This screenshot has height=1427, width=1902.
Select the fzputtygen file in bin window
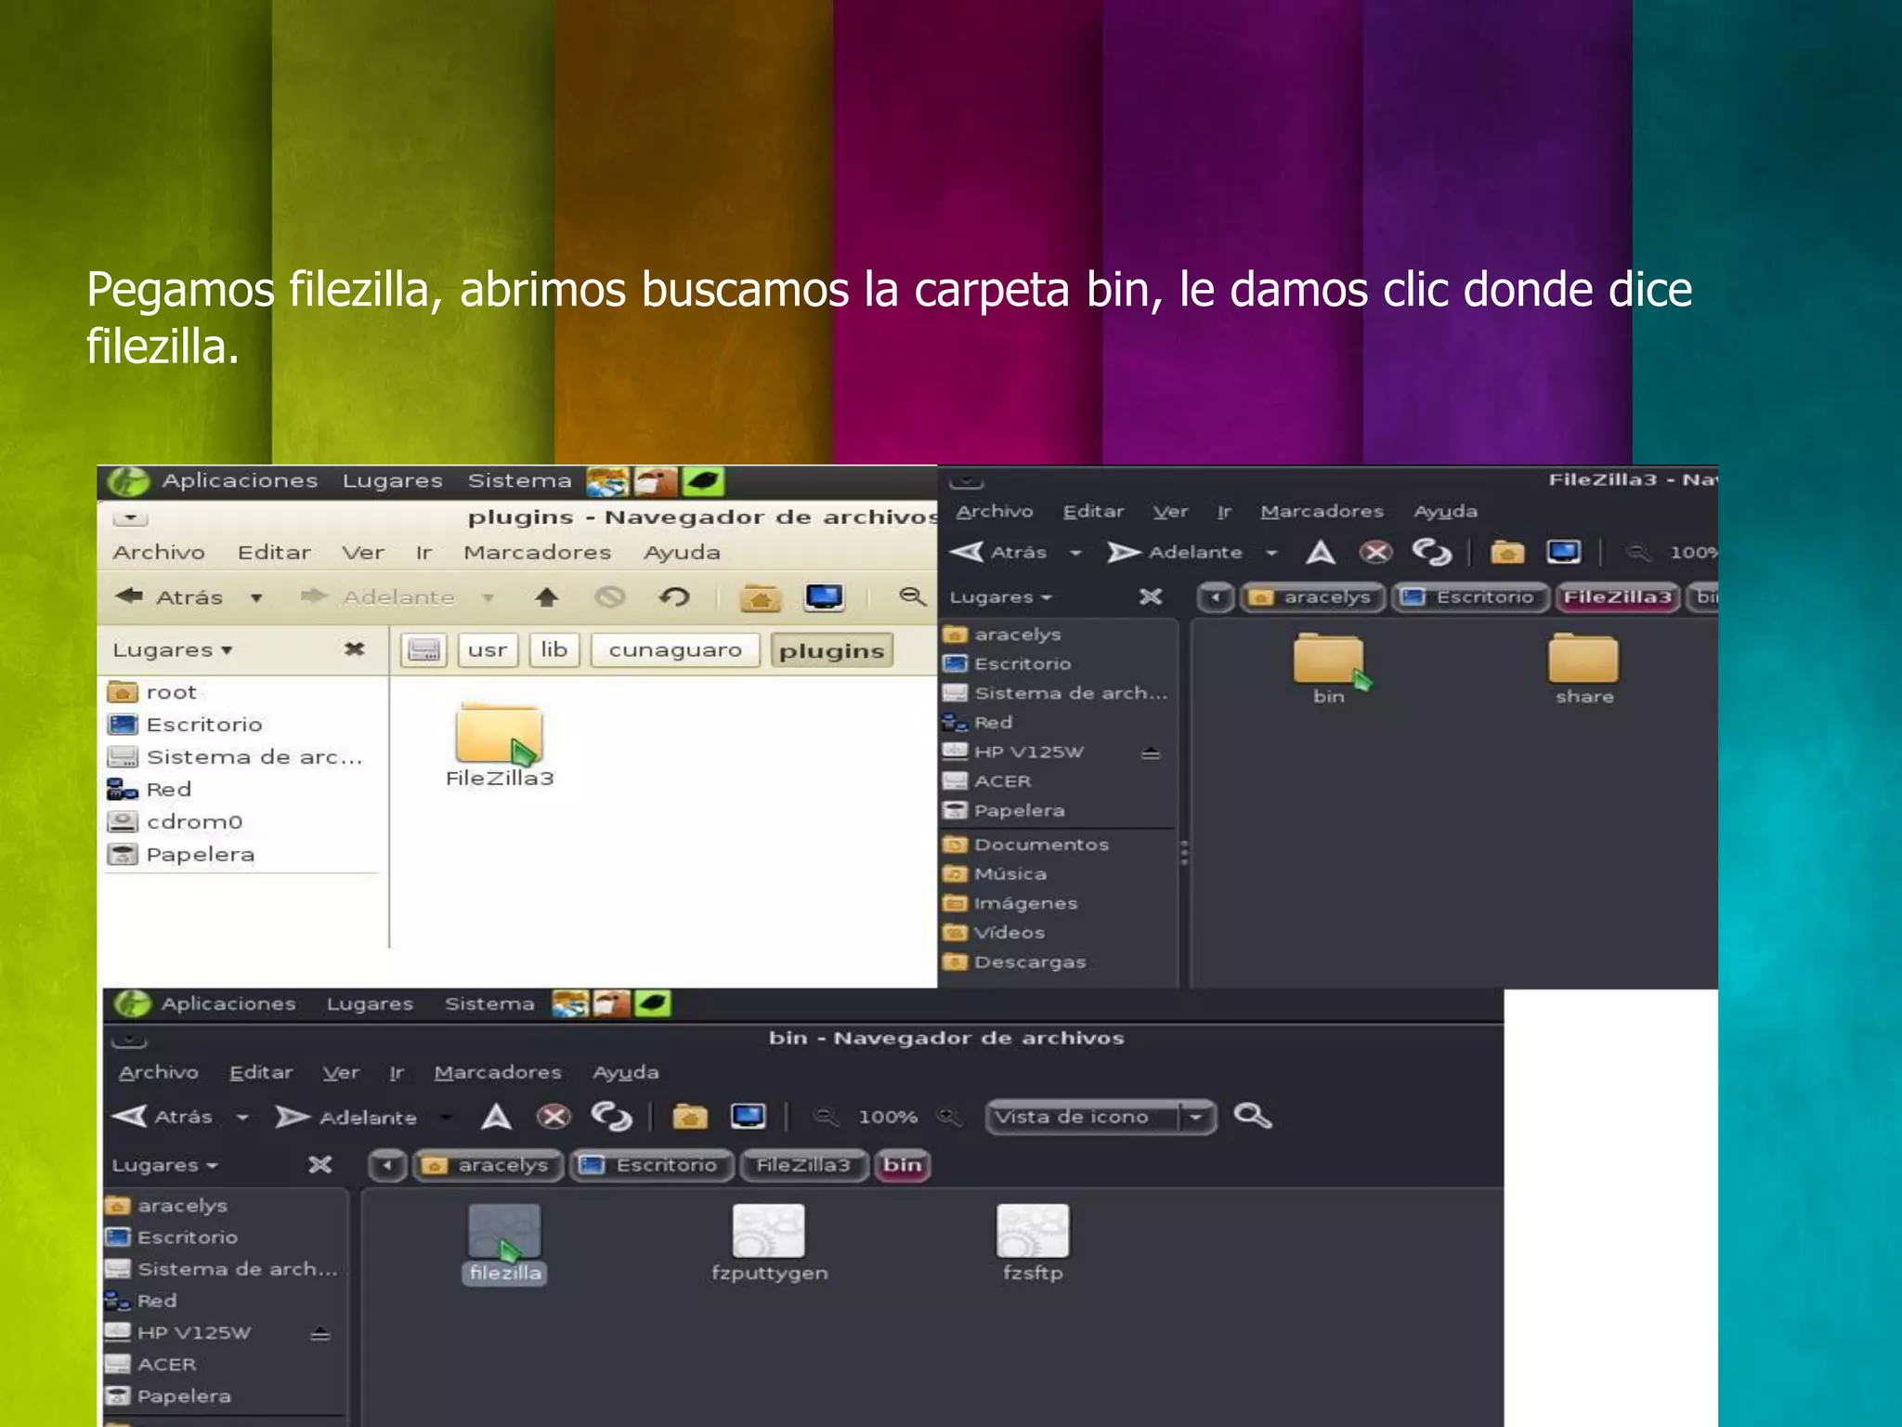click(769, 1243)
